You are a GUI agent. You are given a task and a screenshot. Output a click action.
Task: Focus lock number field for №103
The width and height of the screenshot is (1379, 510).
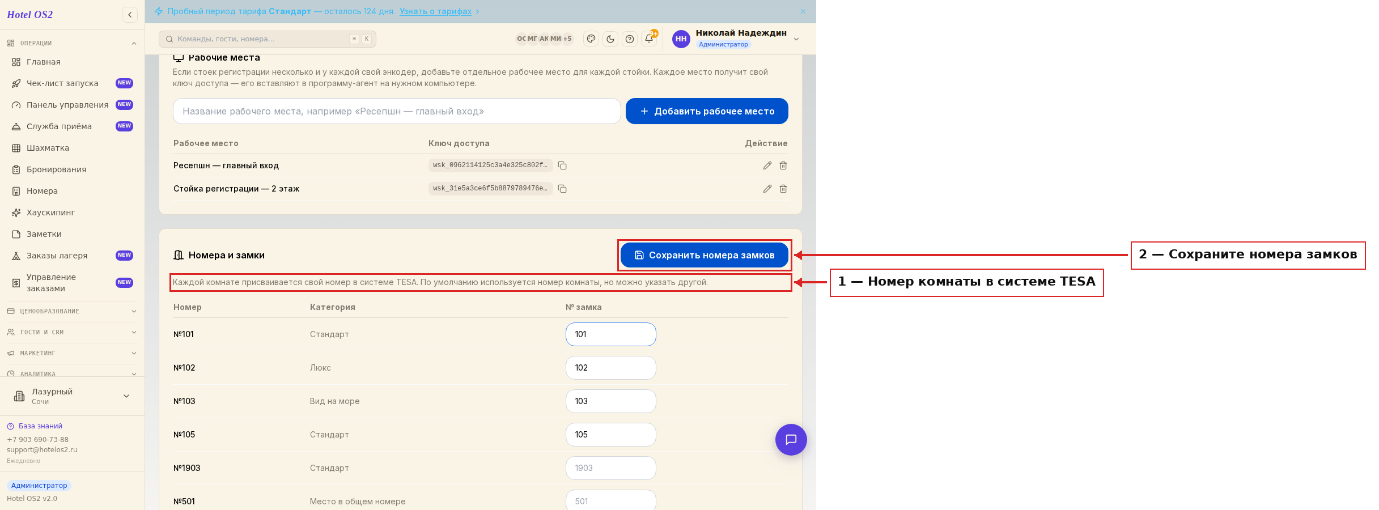611,401
